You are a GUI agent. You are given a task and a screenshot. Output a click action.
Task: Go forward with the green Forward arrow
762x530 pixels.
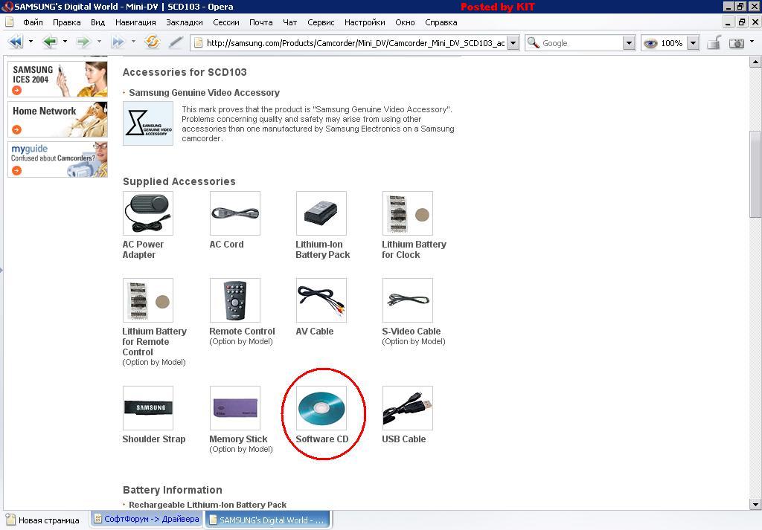click(83, 42)
